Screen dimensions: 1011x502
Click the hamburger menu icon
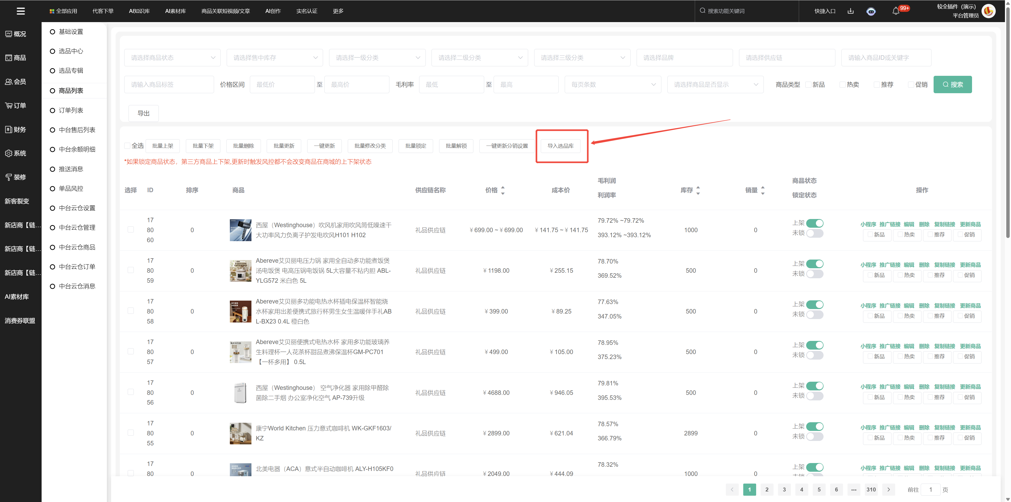pyautogui.click(x=21, y=11)
